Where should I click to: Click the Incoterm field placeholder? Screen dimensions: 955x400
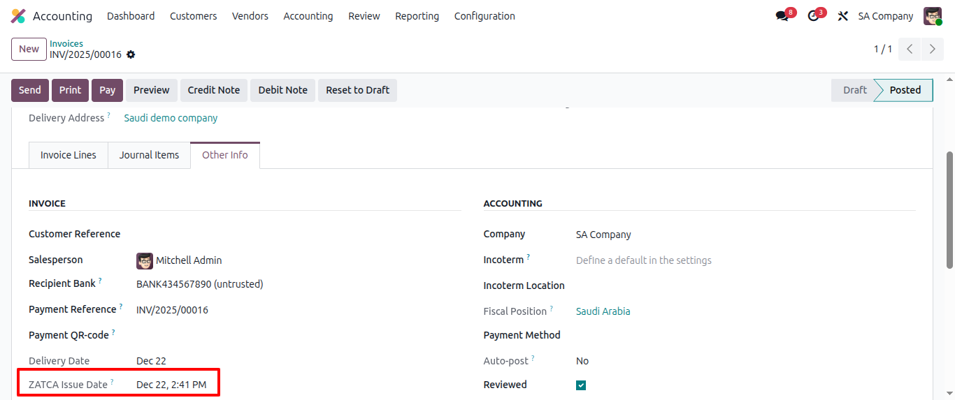[x=643, y=260]
